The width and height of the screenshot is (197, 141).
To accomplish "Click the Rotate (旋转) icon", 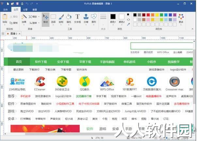I will click(30, 23).
